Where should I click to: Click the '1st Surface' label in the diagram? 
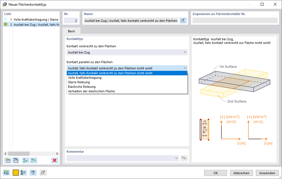tap(228, 67)
